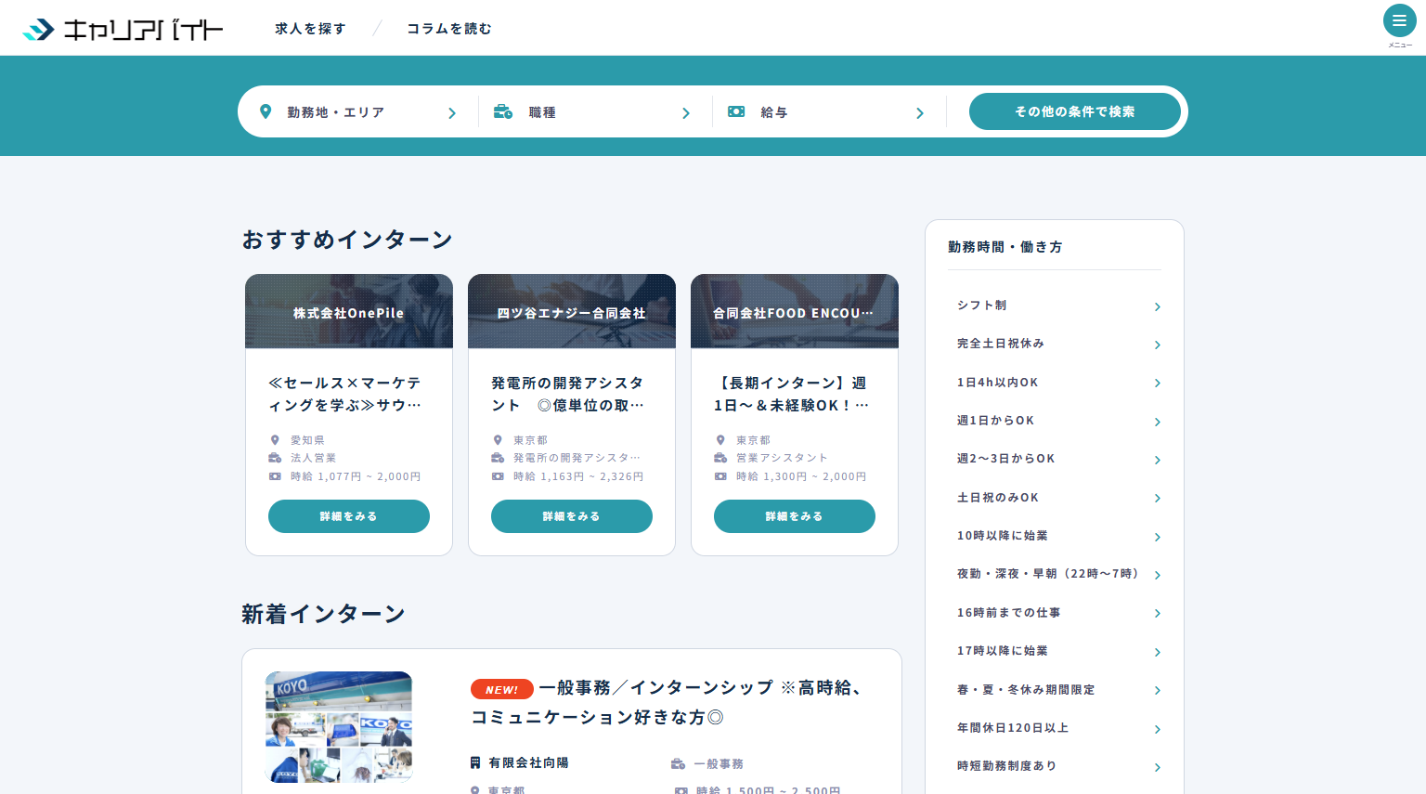Click the 有限会社向陽 company name

[x=528, y=763]
